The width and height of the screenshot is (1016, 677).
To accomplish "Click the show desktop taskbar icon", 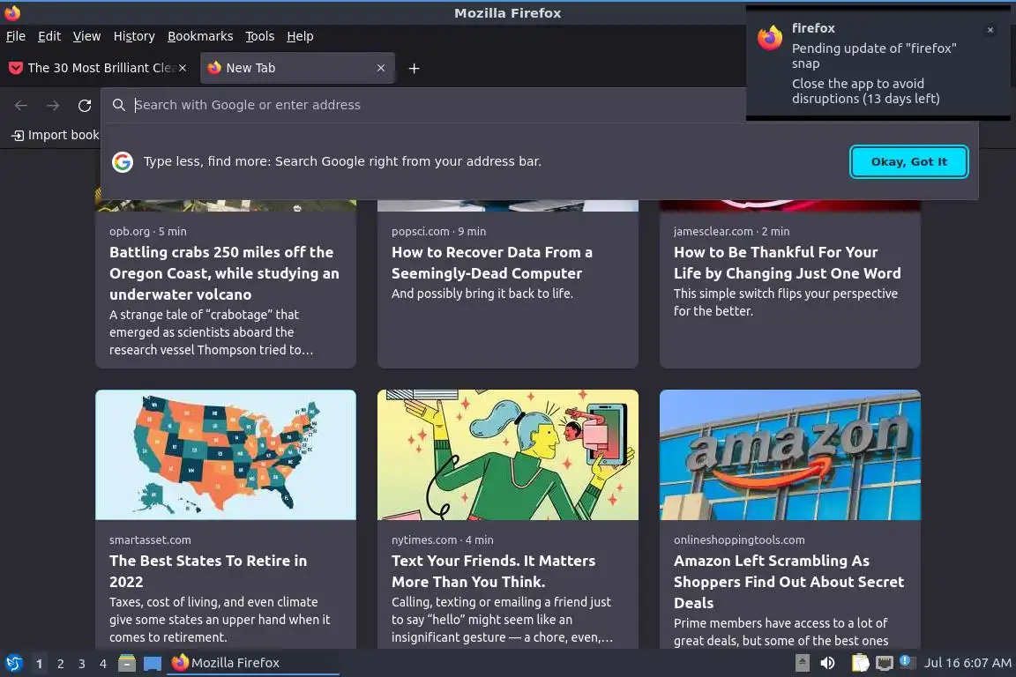I will point(153,663).
